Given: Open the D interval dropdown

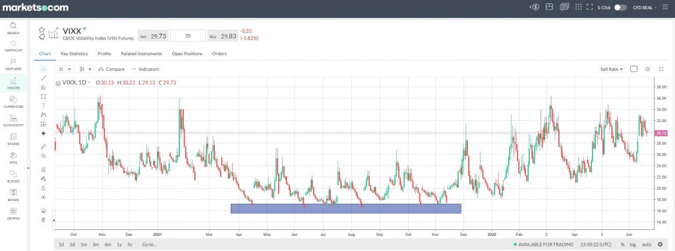Looking at the screenshot, I should pos(65,69).
